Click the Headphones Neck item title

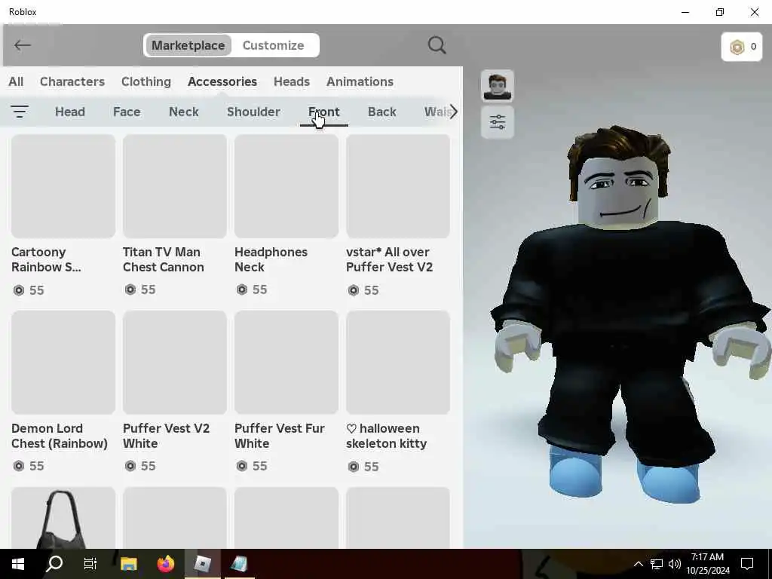click(x=271, y=259)
